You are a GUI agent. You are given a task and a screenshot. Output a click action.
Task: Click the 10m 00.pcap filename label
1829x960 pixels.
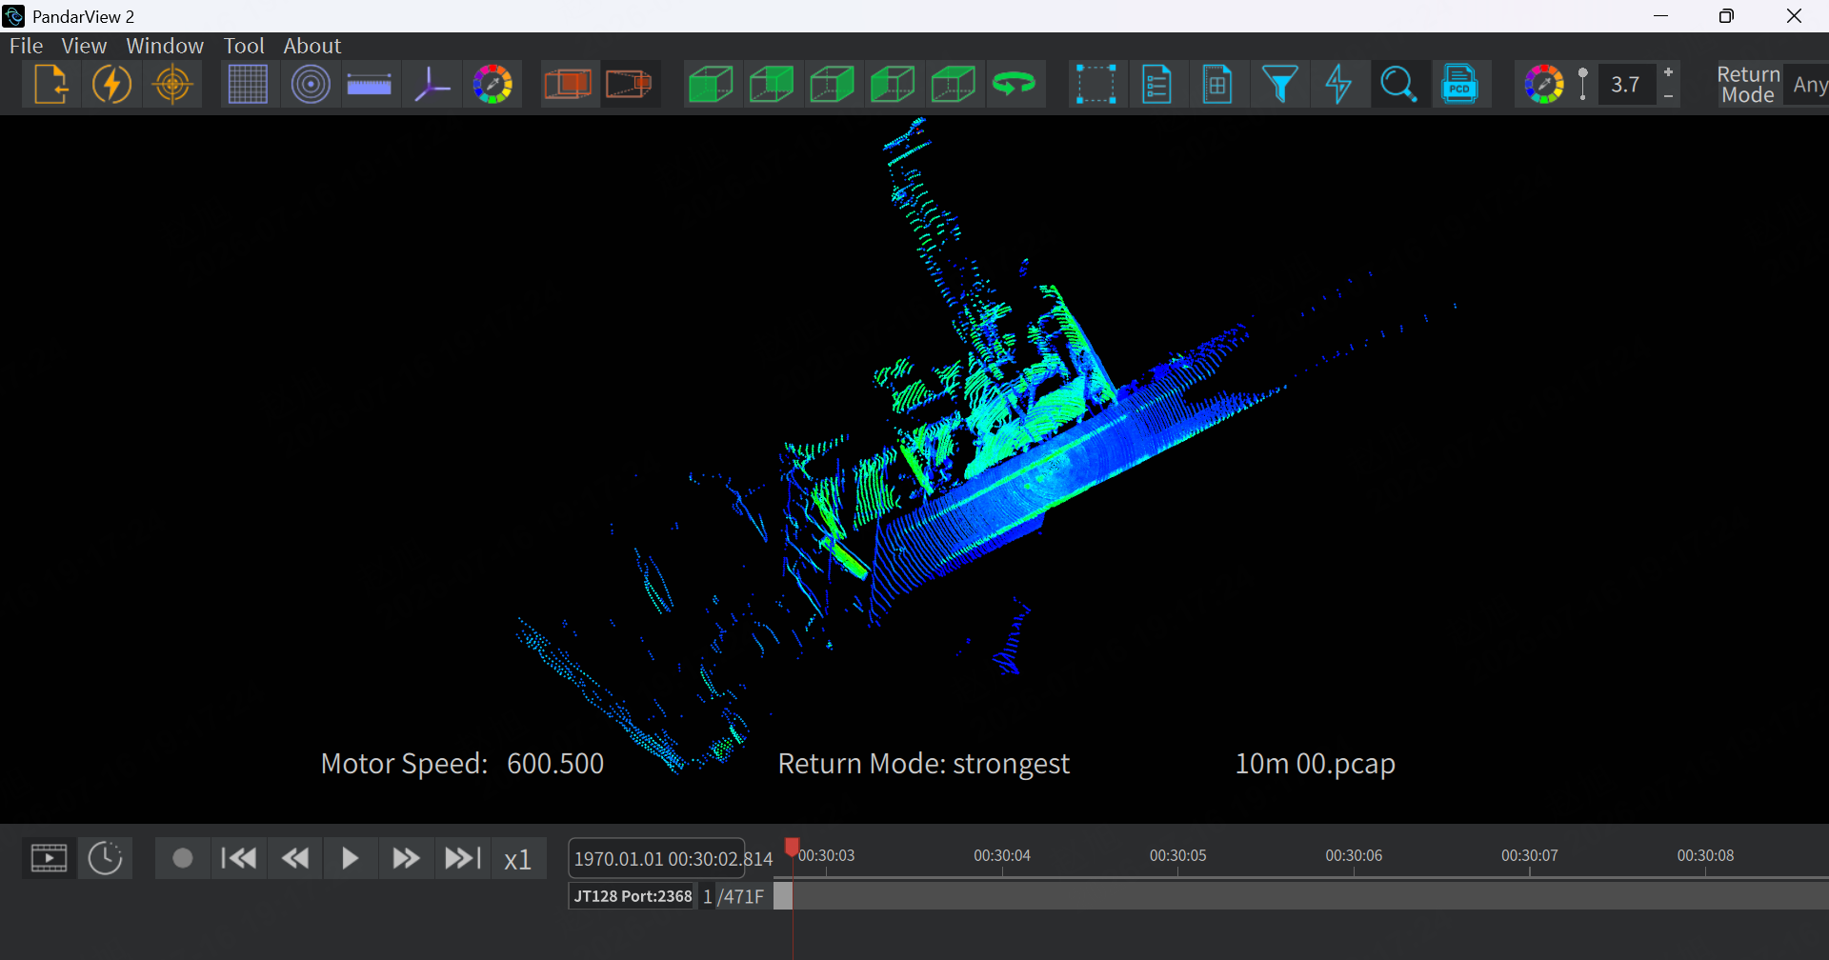coord(1315,764)
